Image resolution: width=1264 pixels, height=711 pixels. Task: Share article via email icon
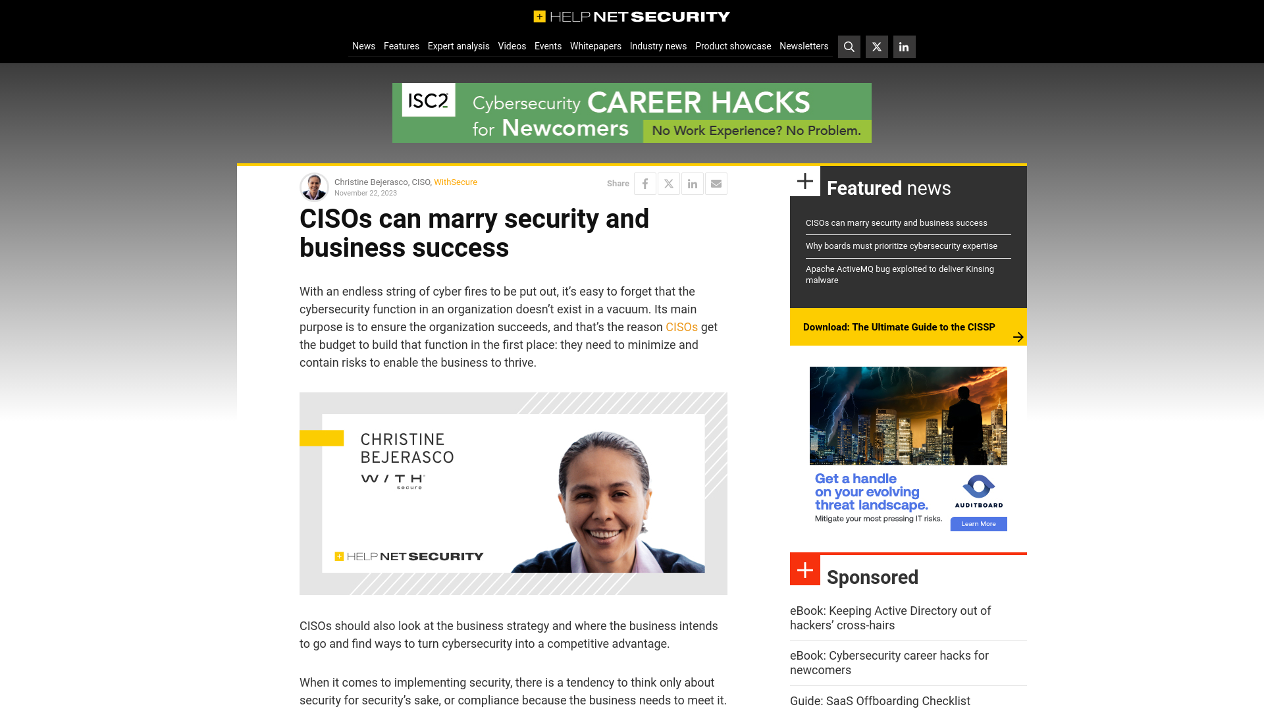(x=716, y=183)
